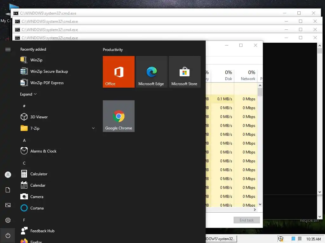
Task: Close the topmost cmd.exe window
Action: 313,13
